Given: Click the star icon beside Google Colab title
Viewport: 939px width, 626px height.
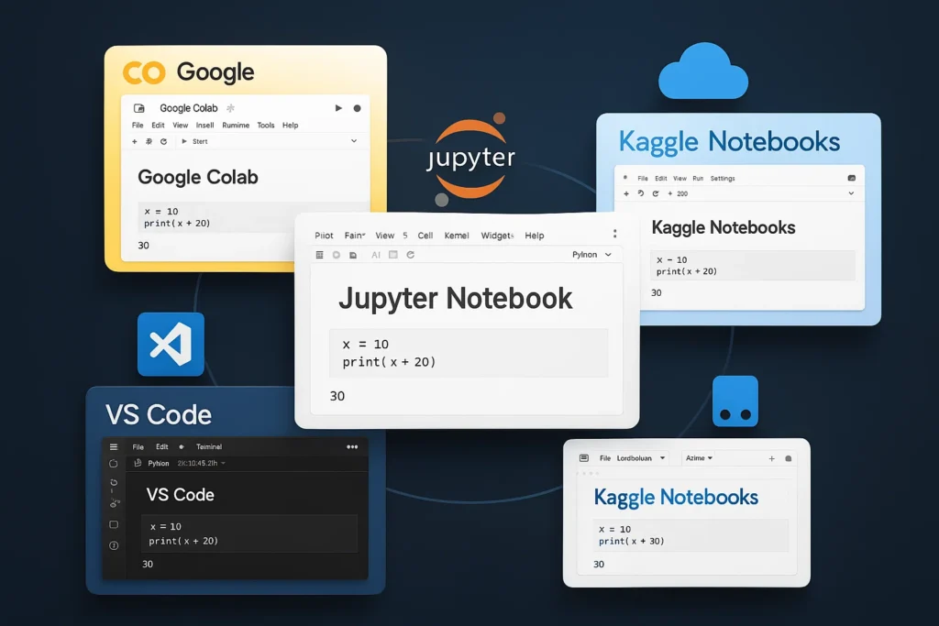Looking at the screenshot, I should tap(230, 108).
